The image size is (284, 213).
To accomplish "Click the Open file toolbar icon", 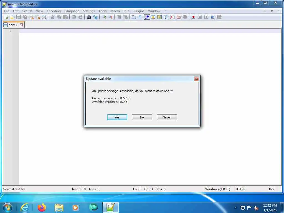I will click(12, 17).
